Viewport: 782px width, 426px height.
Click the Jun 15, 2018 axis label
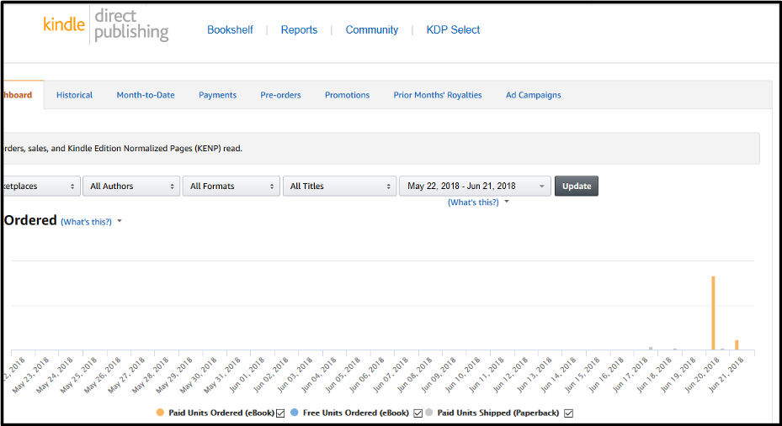tap(583, 376)
